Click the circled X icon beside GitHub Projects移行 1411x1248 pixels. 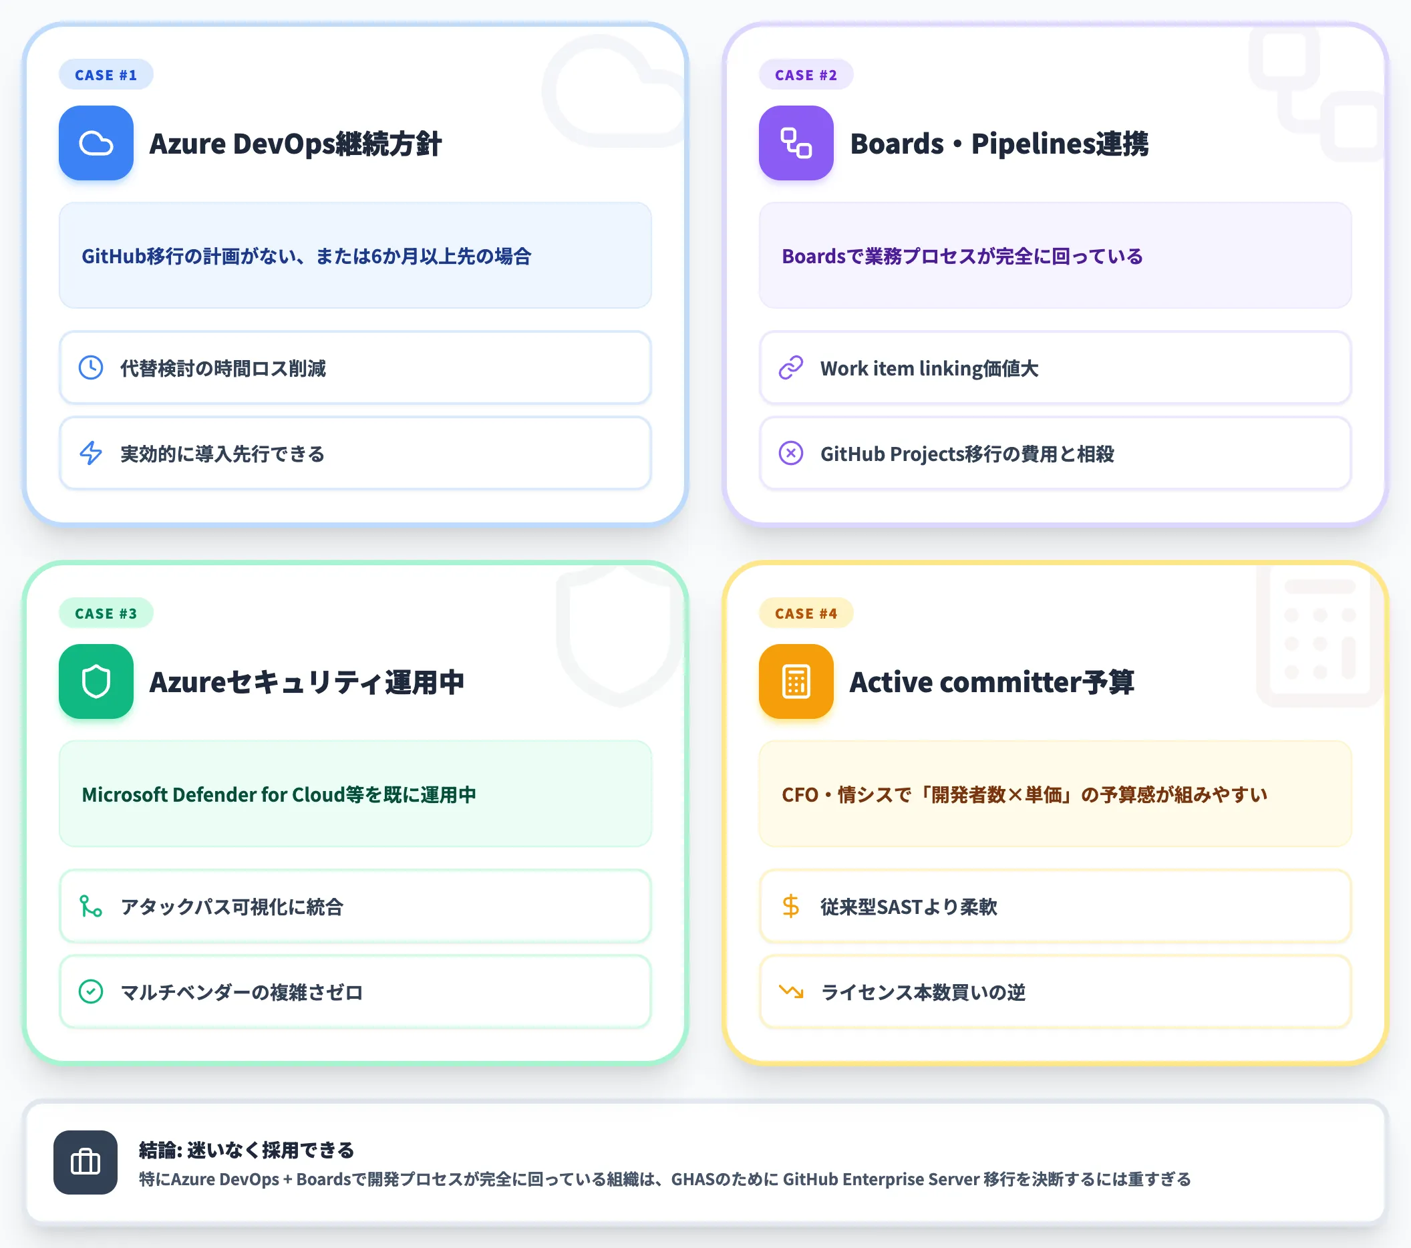coord(791,454)
